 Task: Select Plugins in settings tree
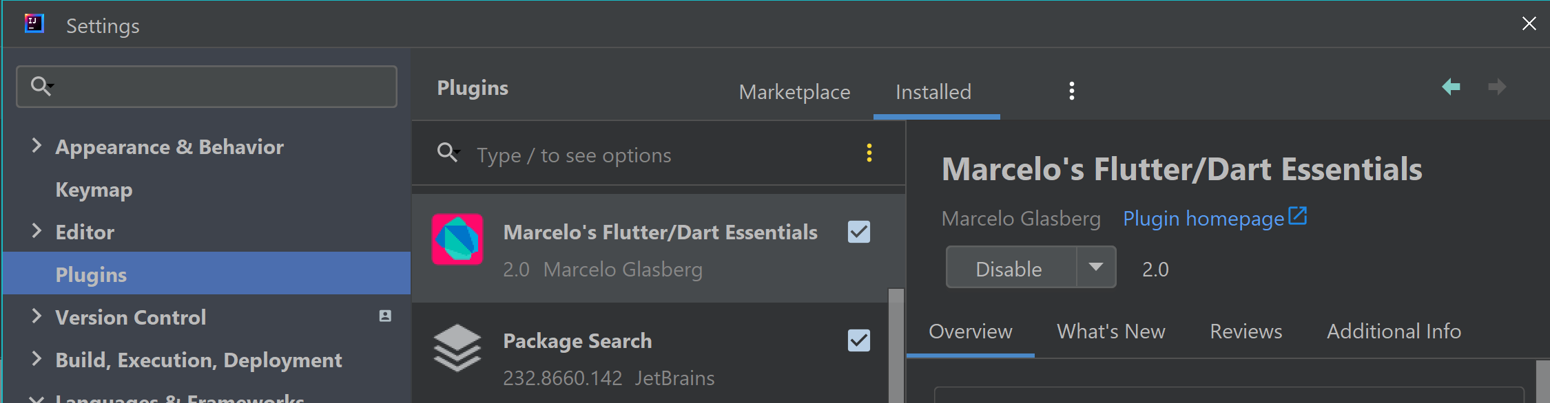point(207,273)
